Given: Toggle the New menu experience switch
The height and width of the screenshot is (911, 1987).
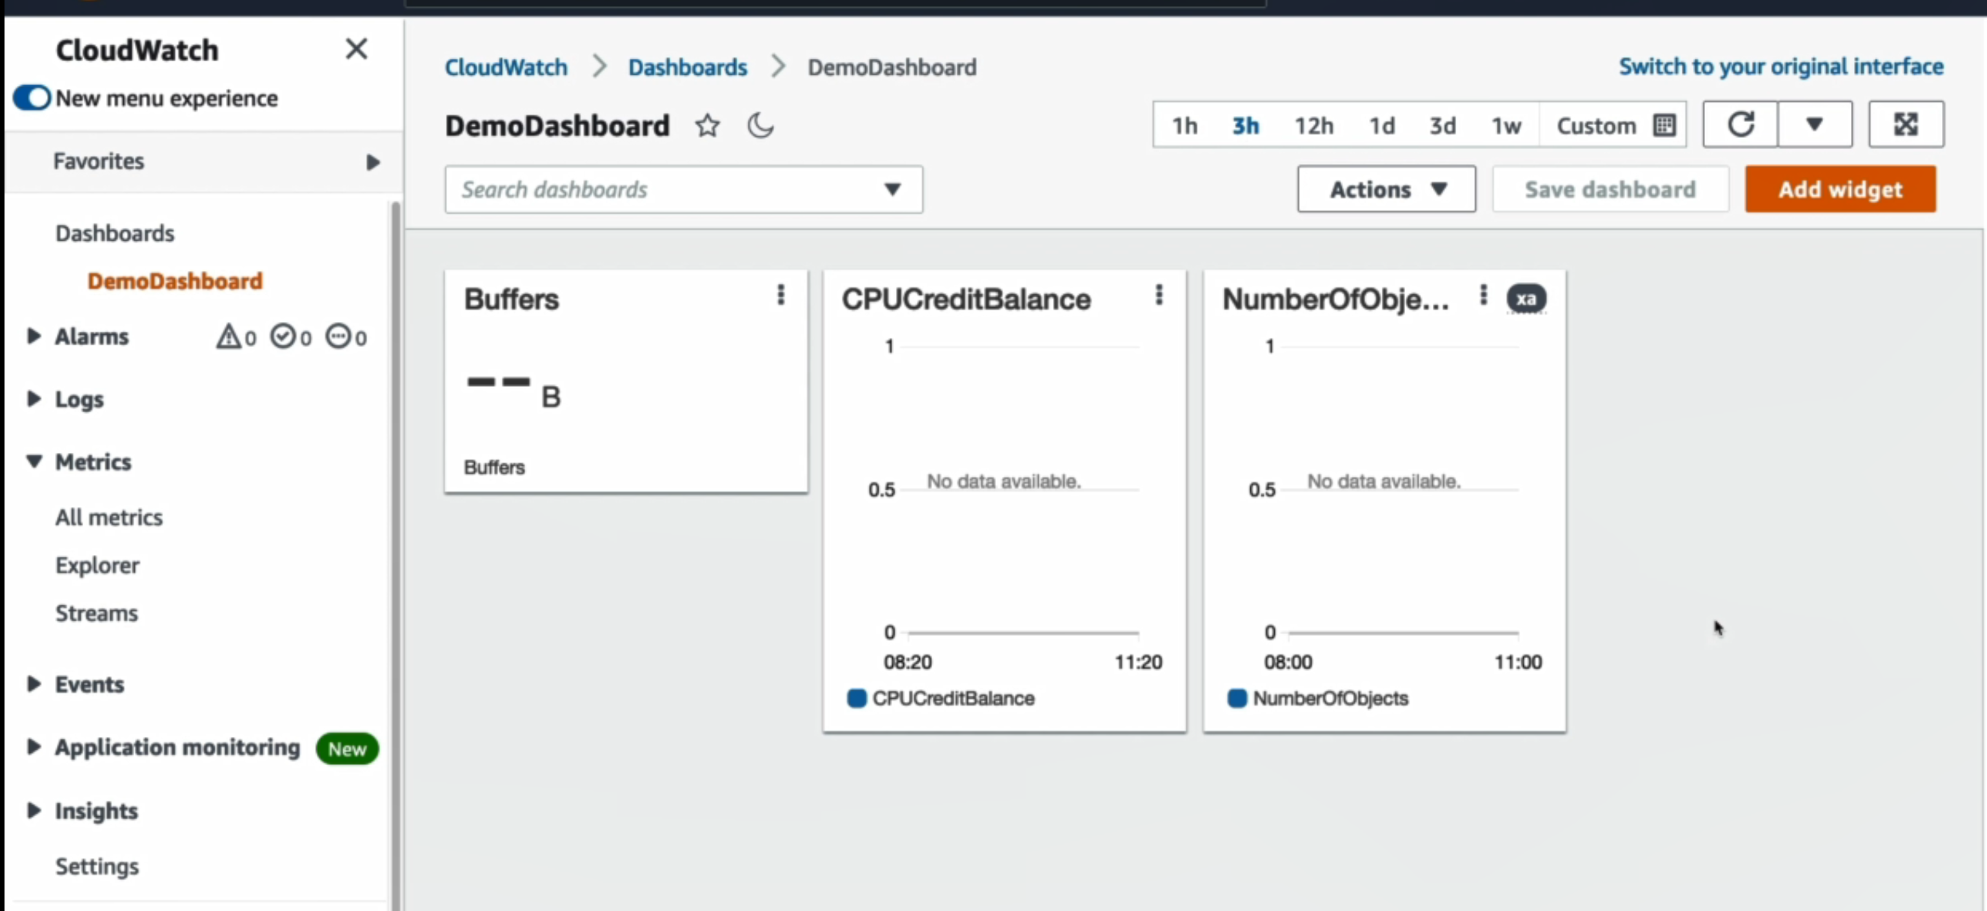Looking at the screenshot, I should [32, 98].
